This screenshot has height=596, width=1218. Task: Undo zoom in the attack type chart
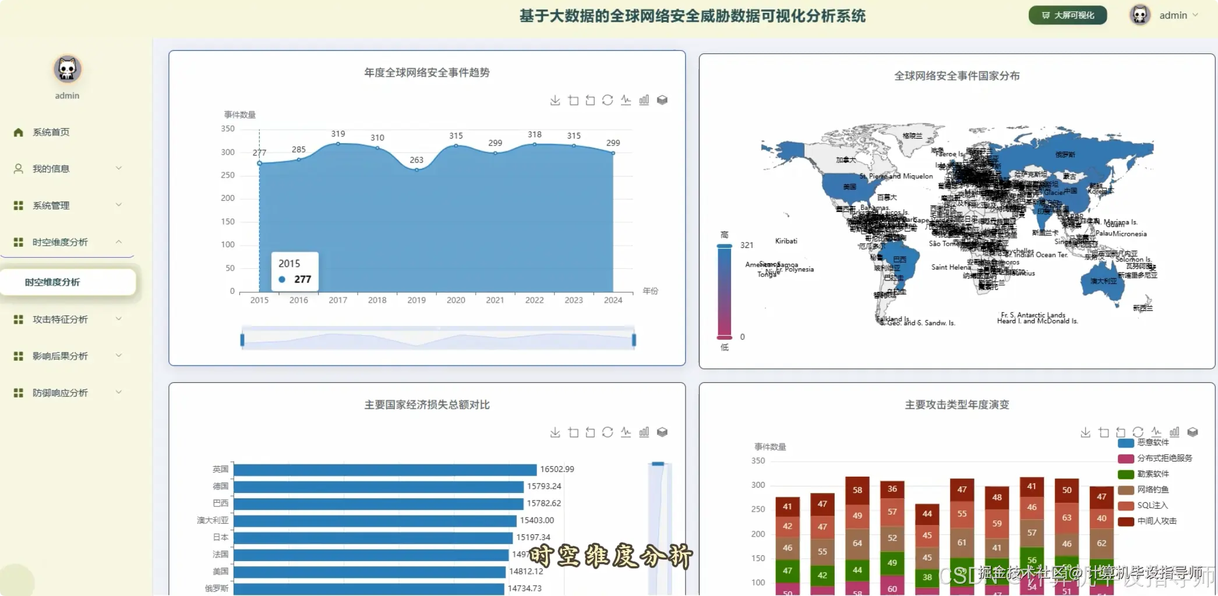pyautogui.click(x=1121, y=432)
